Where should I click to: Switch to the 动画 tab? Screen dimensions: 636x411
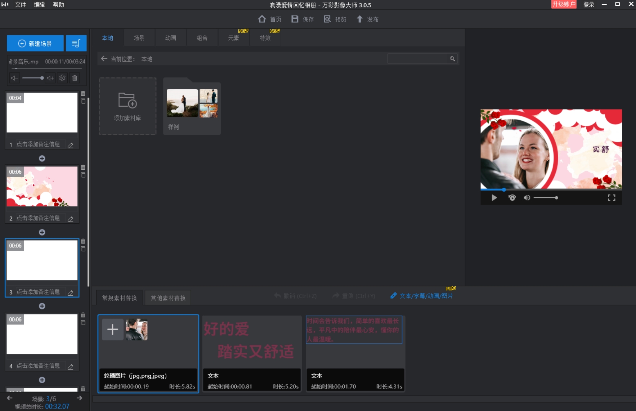[x=171, y=38]
